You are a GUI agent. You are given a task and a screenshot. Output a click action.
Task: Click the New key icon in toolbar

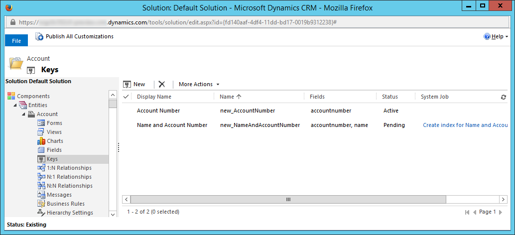[x=127, y=84]
